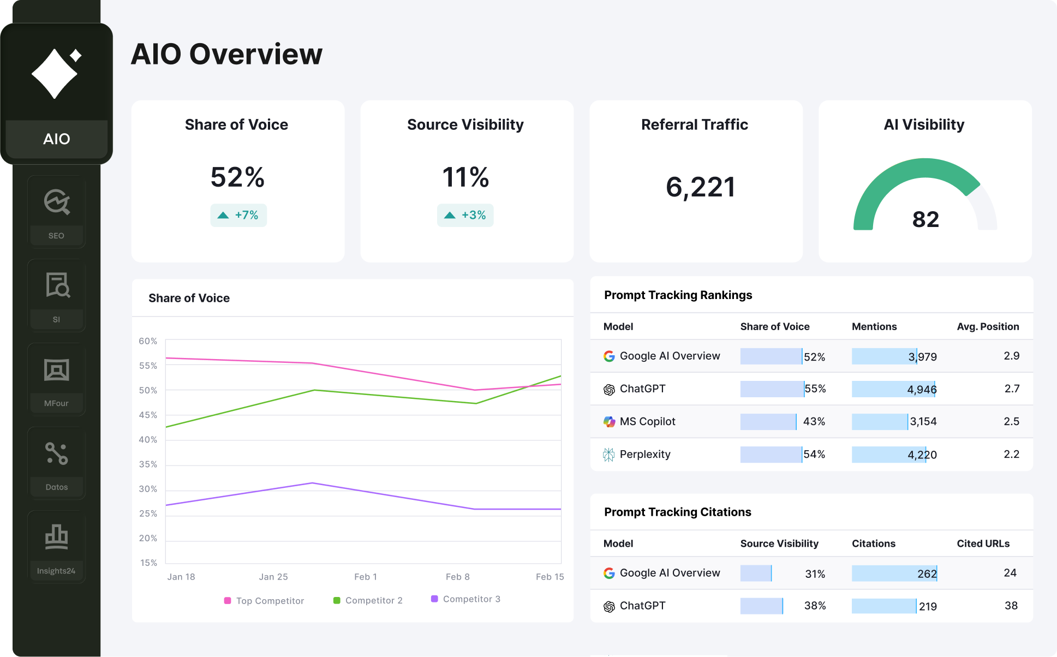Screen dimensions: 1057x657
Task: Click the Feb 8 axis label
Action: tap(457, 577)
